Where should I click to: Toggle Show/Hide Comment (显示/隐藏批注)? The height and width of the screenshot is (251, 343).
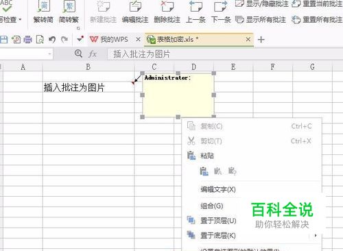(262, 3)
